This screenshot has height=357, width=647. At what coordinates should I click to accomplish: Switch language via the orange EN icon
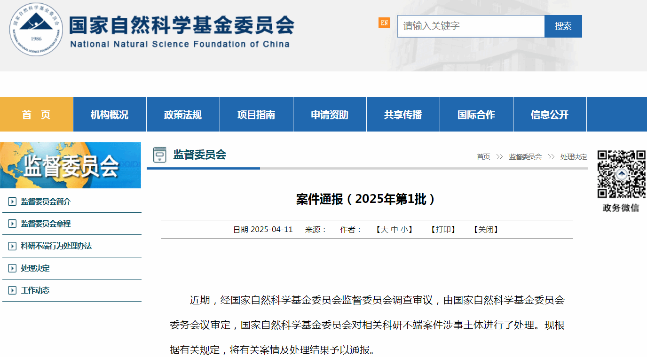(384, 23)
